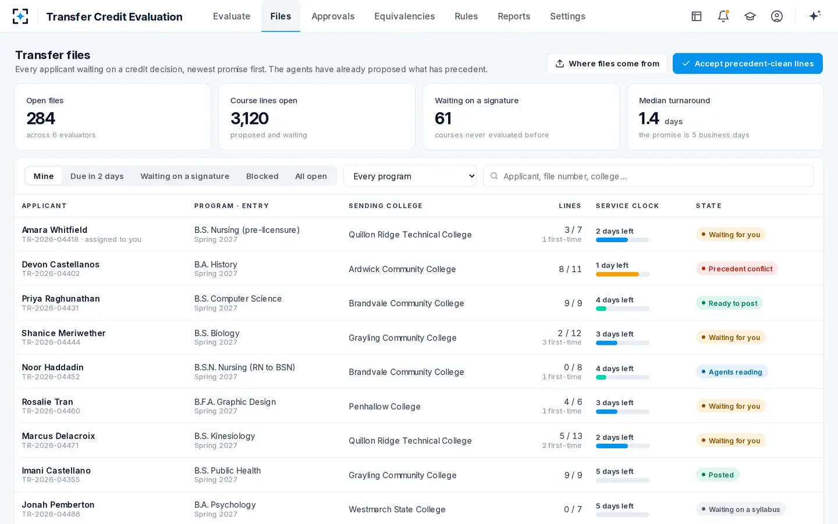Open the notifications bell
Image resolution: width=838 pixels, height=524 pixels.
coord(723,16)
